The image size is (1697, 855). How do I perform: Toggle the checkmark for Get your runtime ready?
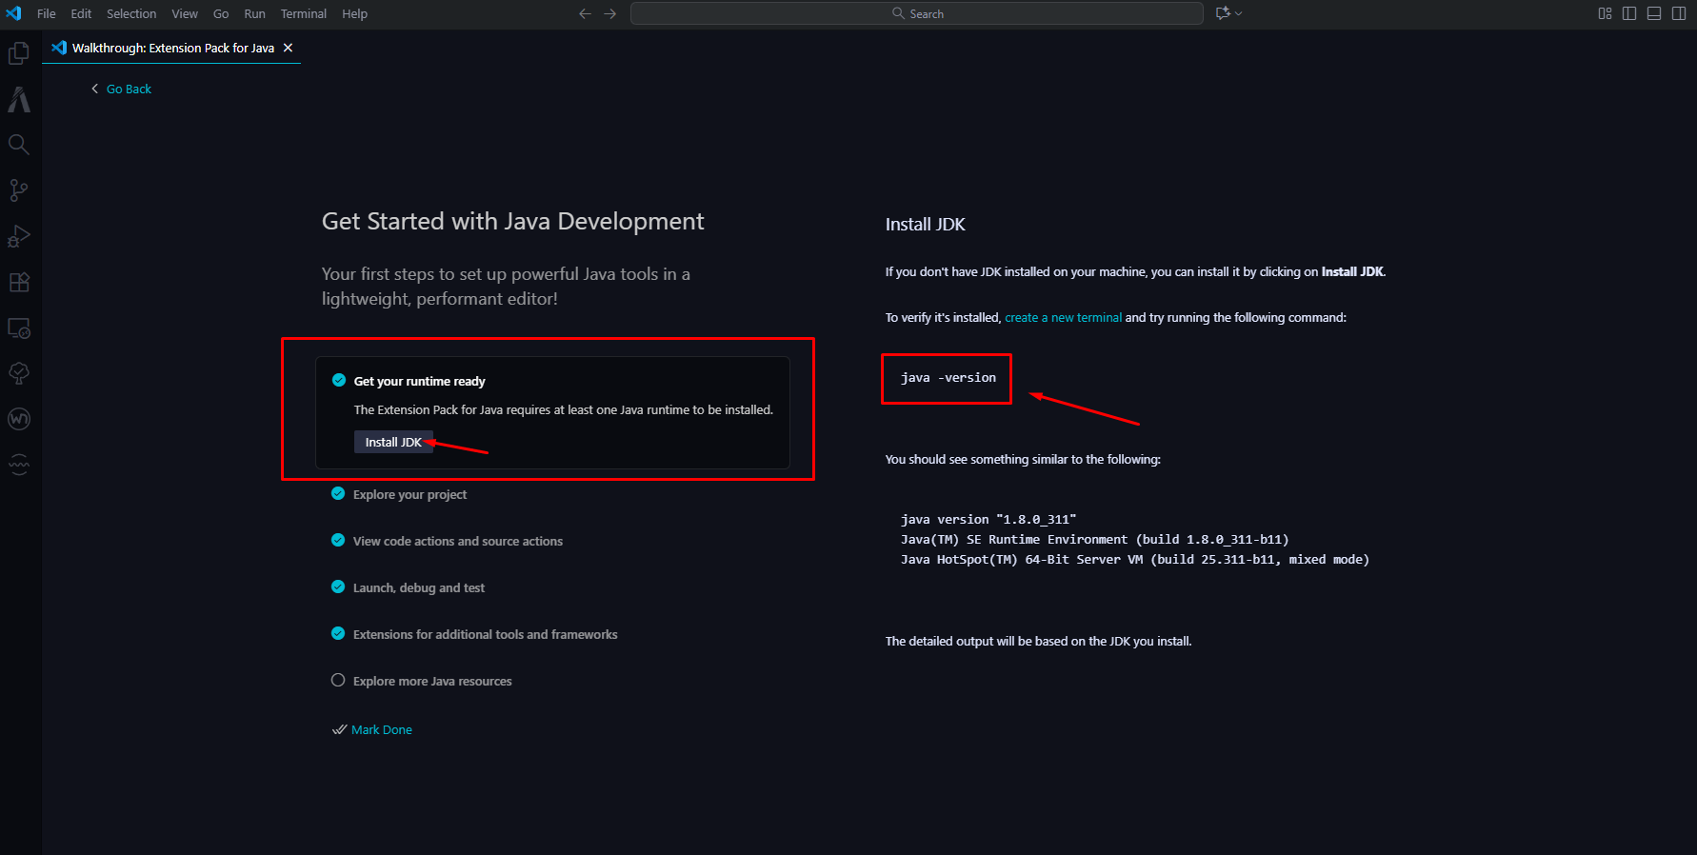(338, 381)
